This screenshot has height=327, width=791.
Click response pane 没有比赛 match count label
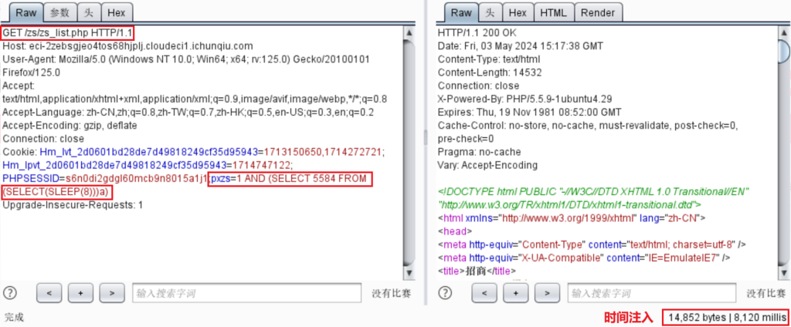pos(766,293)
